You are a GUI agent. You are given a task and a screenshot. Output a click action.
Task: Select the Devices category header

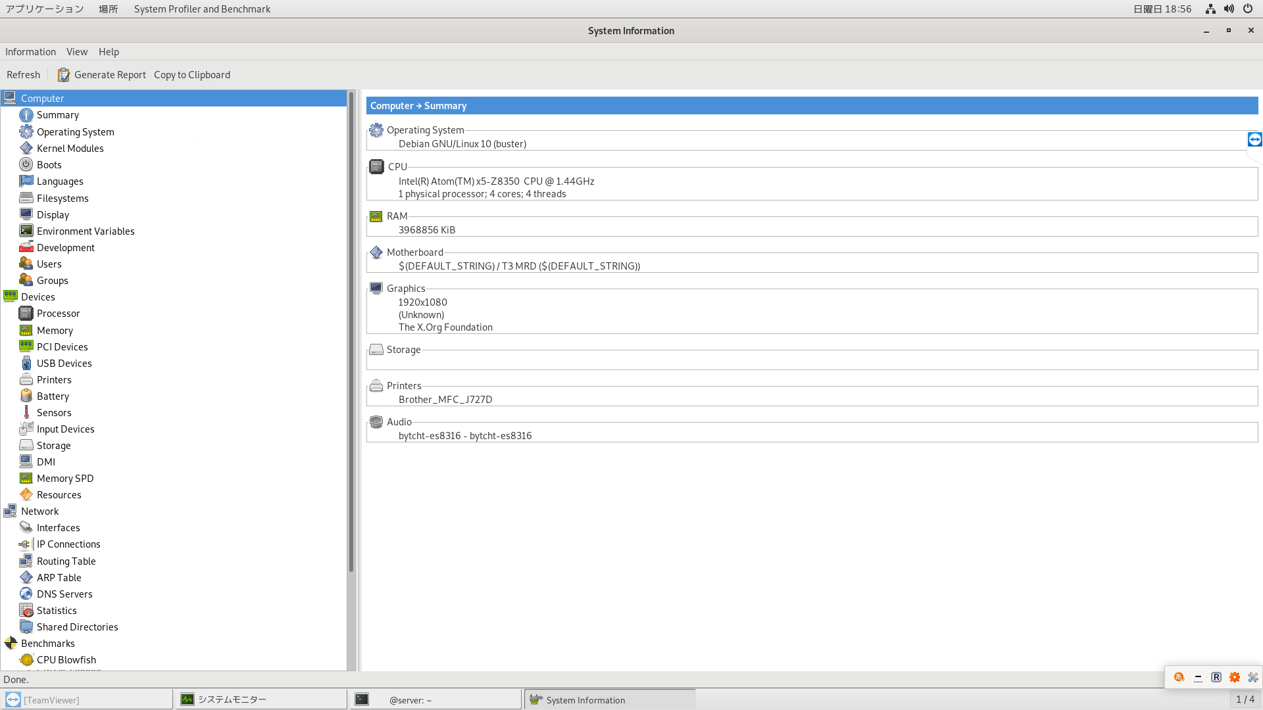point(38,297)
